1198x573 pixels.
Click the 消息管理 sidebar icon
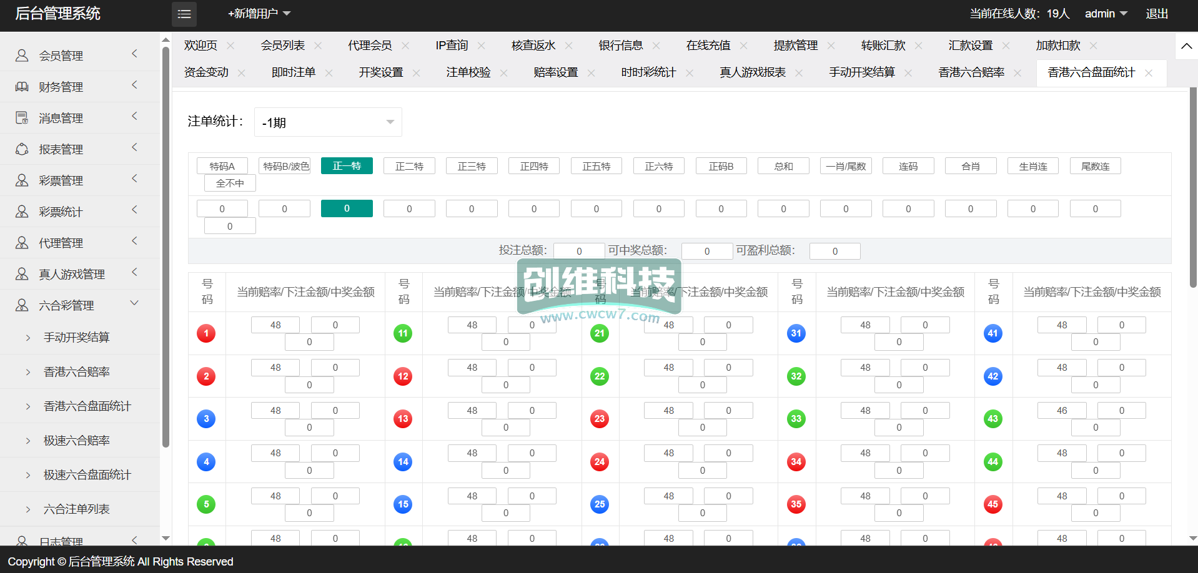pos(22,118)
